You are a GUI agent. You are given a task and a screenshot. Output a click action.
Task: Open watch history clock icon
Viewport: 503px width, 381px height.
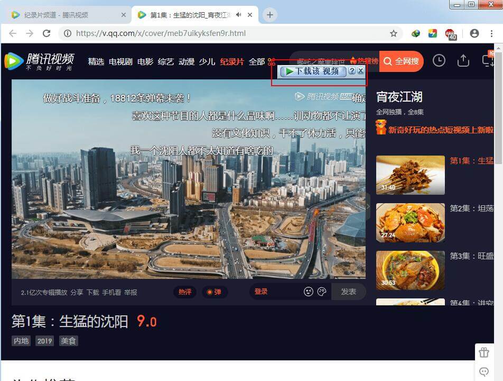439,61
